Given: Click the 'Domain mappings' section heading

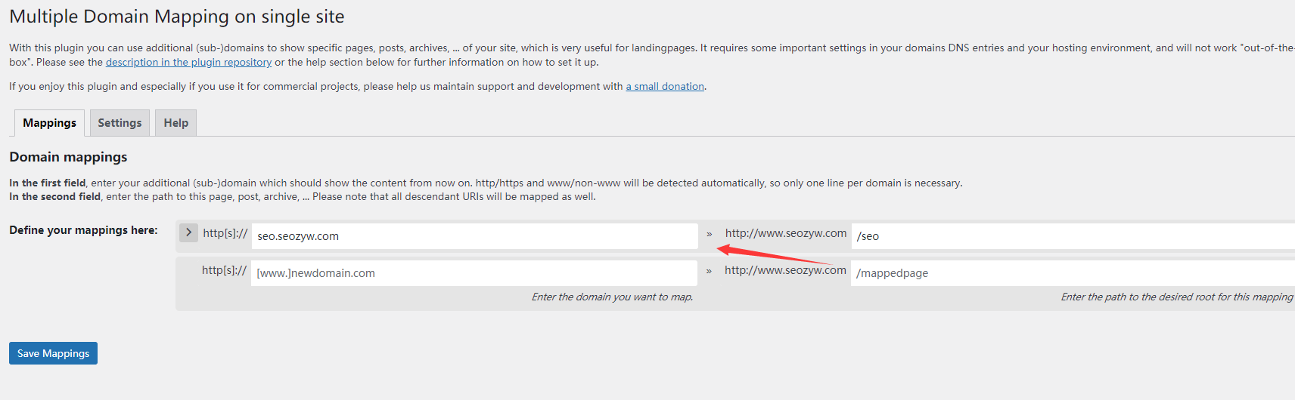Looking at the screenshot, I should click(68, 157).
